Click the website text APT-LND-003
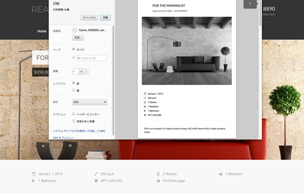304x193 pixels. [x=111, y=181]
